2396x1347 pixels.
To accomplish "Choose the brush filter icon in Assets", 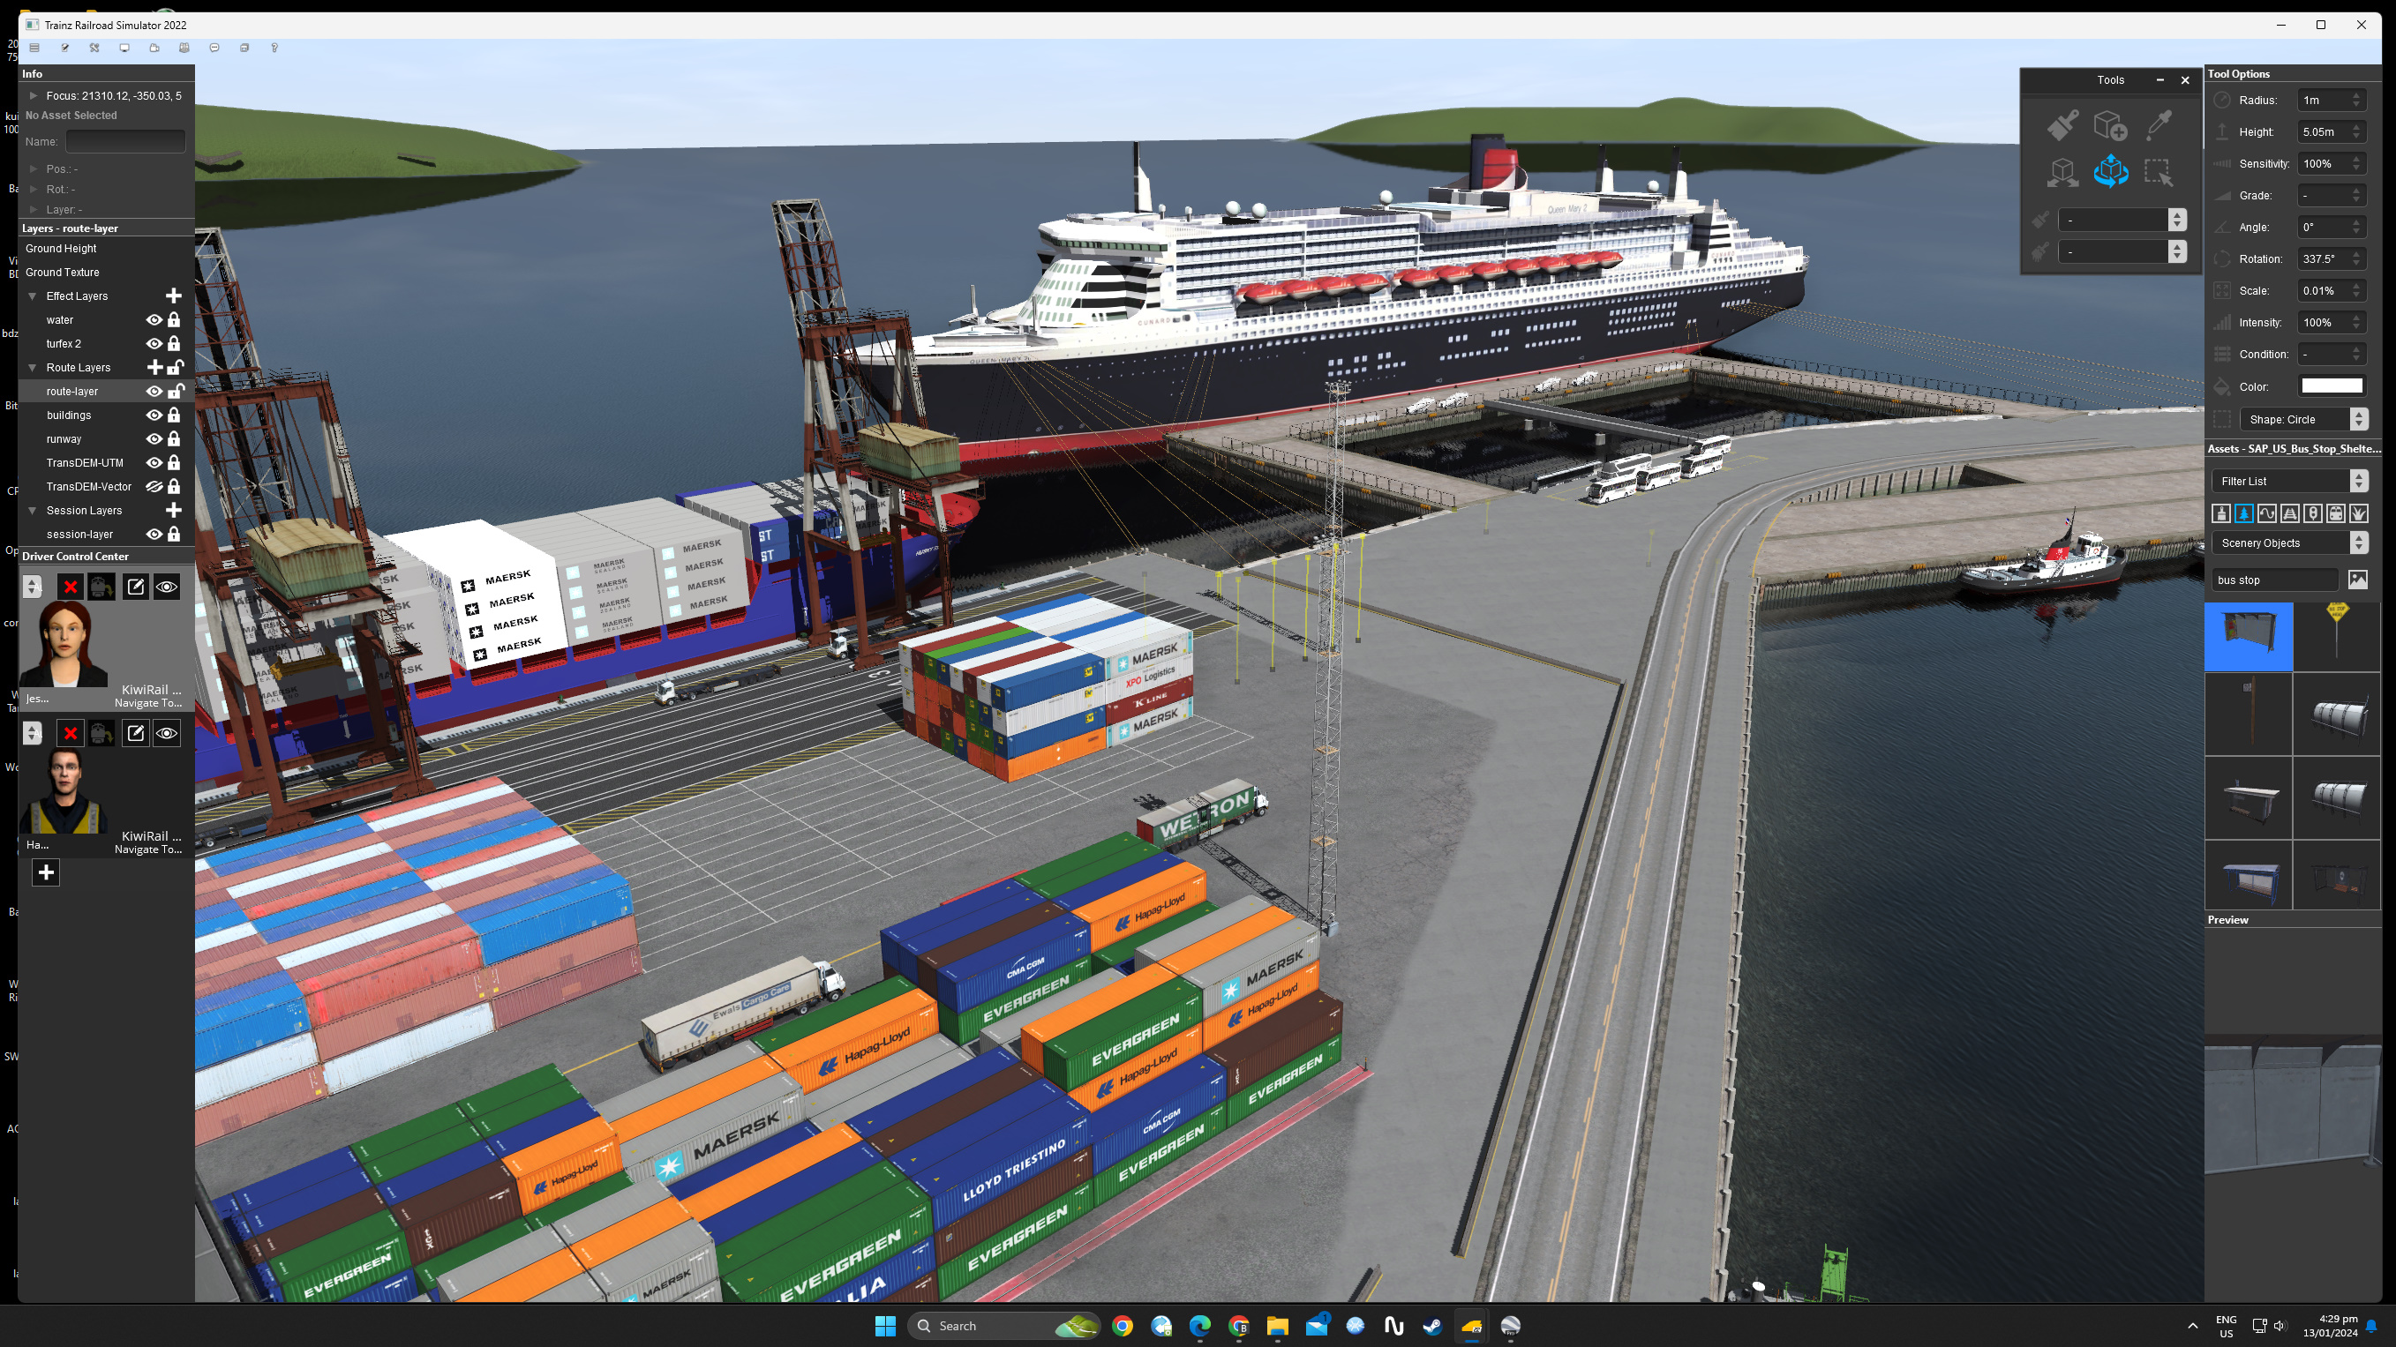I will (2221, 513).
